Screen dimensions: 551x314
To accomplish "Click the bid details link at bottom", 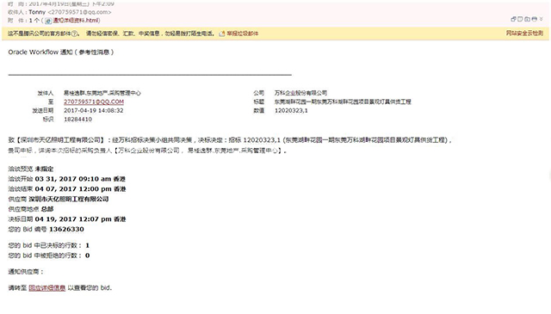I will 47,288.
